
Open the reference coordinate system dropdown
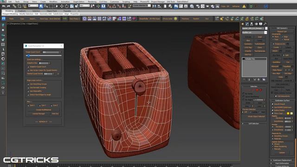[x=84, y=6]
